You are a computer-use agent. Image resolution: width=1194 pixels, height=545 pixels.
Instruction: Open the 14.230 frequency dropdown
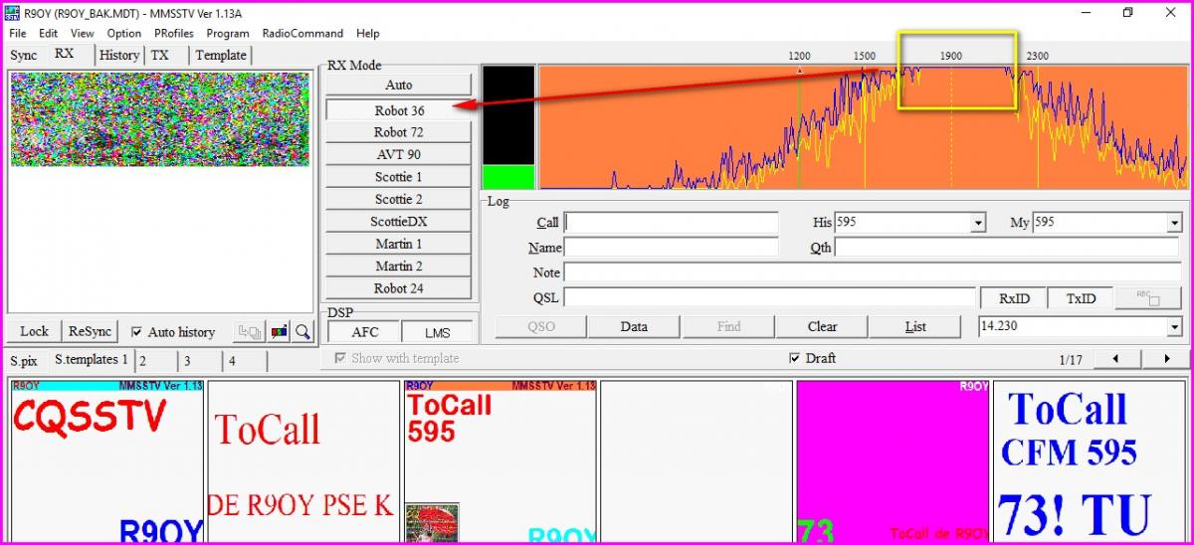[1174, 326]
